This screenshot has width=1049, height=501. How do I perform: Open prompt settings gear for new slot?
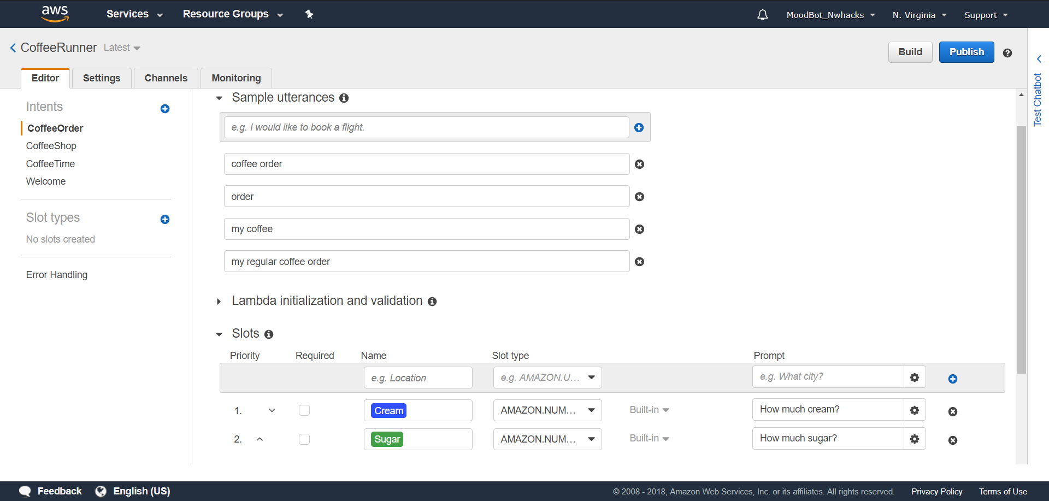tap(915, 377)
